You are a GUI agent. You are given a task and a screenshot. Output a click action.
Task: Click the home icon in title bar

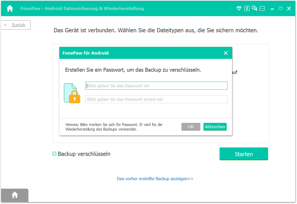(10, 8)
